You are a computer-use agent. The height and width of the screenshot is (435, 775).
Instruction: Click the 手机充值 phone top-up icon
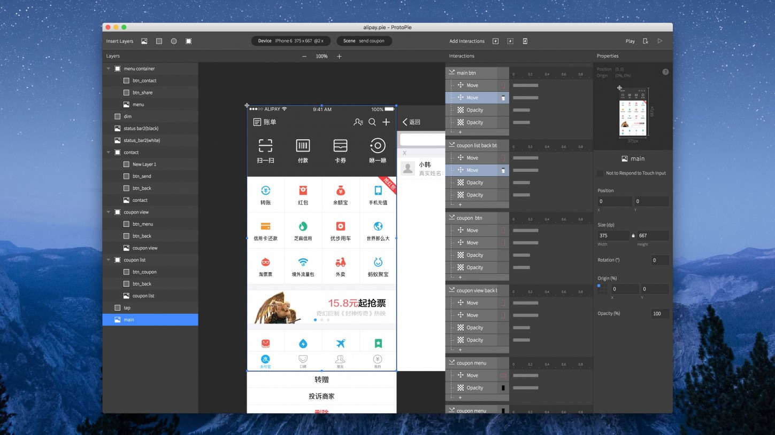pyautogui.click(x=378, y=191)
